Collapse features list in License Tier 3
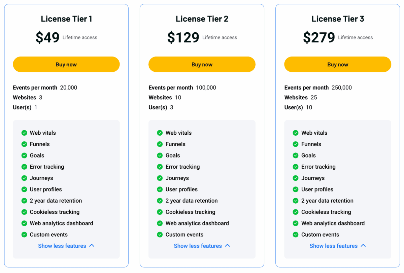 tap(337, 246)
